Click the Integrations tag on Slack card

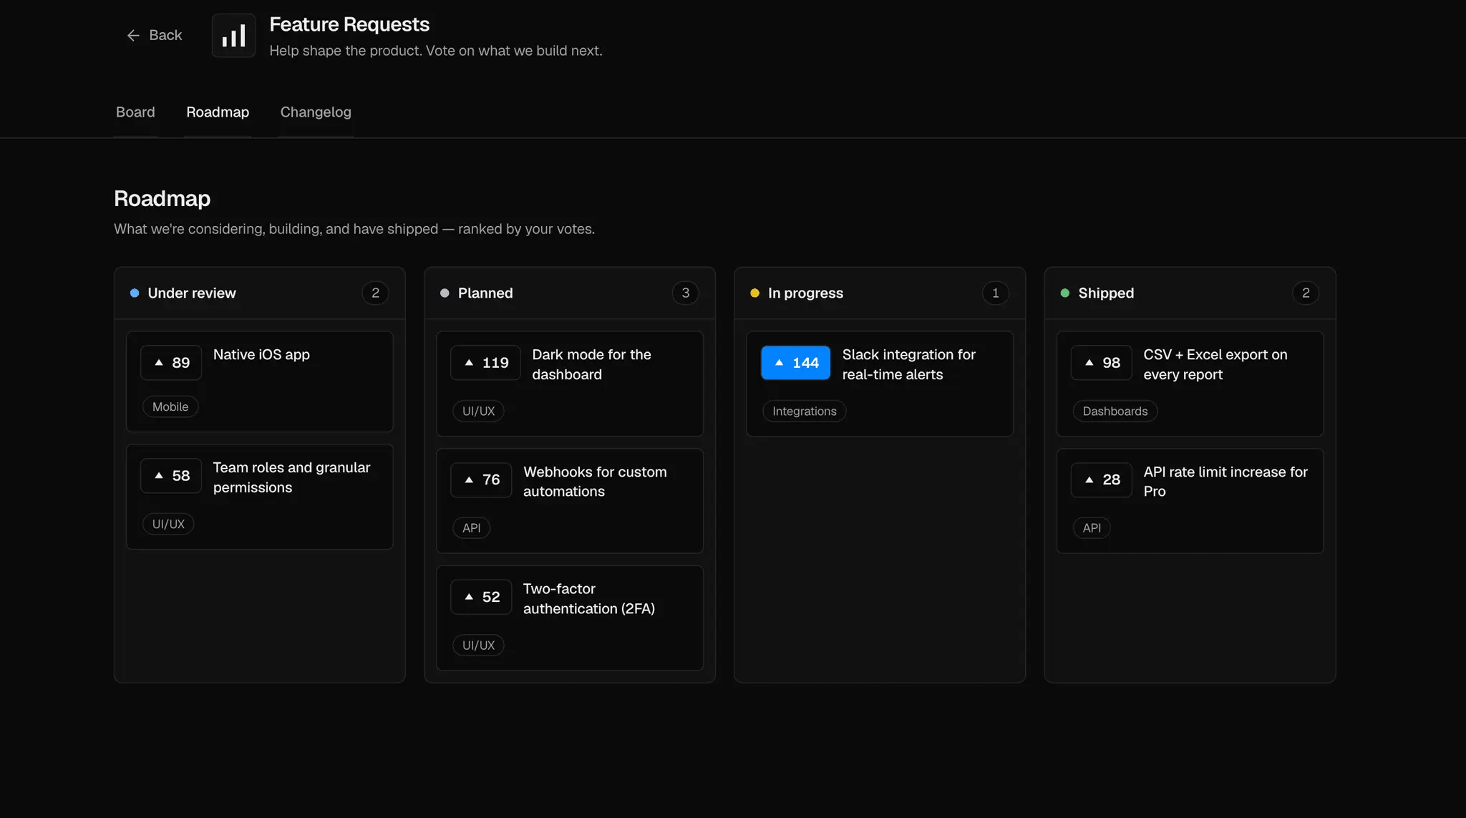pyautogui.click(x=805, y=411)
